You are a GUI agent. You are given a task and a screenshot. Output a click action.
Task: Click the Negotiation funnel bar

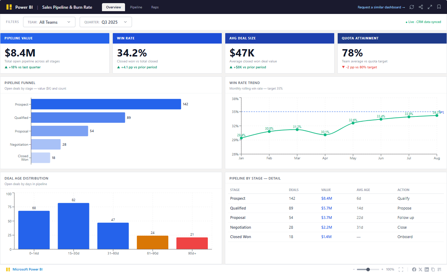[46, 144]
